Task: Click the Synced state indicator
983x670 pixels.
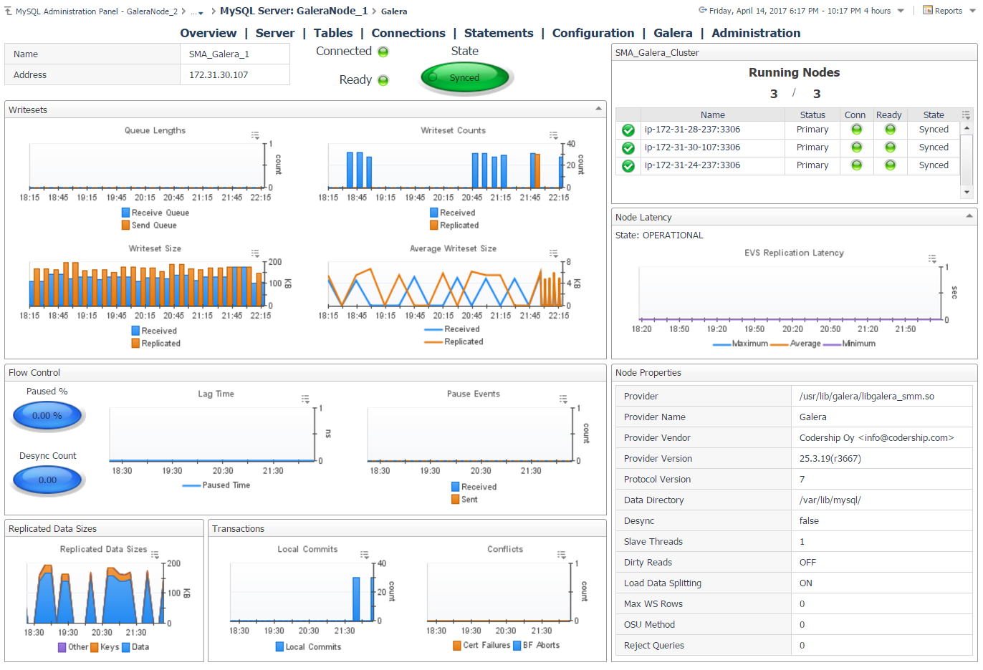Action: tap(465, 78)
